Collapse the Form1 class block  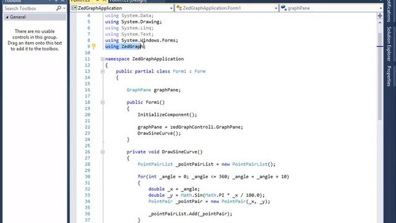(103, 71)
